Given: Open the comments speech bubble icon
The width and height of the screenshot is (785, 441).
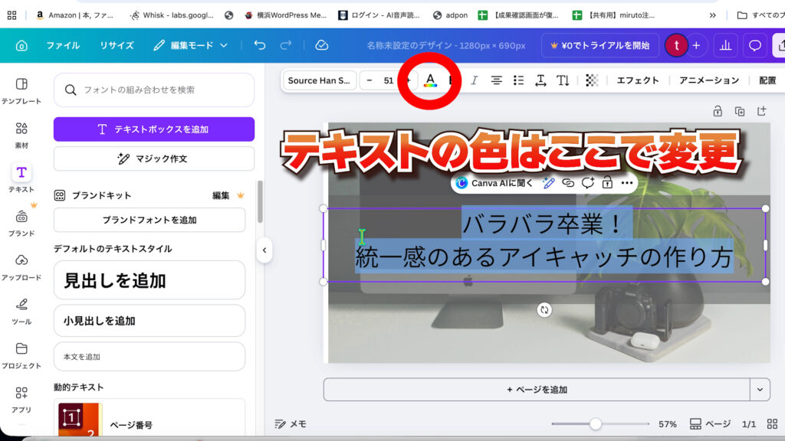Looking at the screenshot, I should (x=755, y=45).
